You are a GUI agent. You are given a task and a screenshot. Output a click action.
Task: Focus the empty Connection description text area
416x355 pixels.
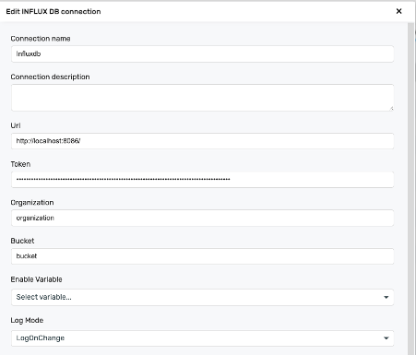click(x=202, y=98)
